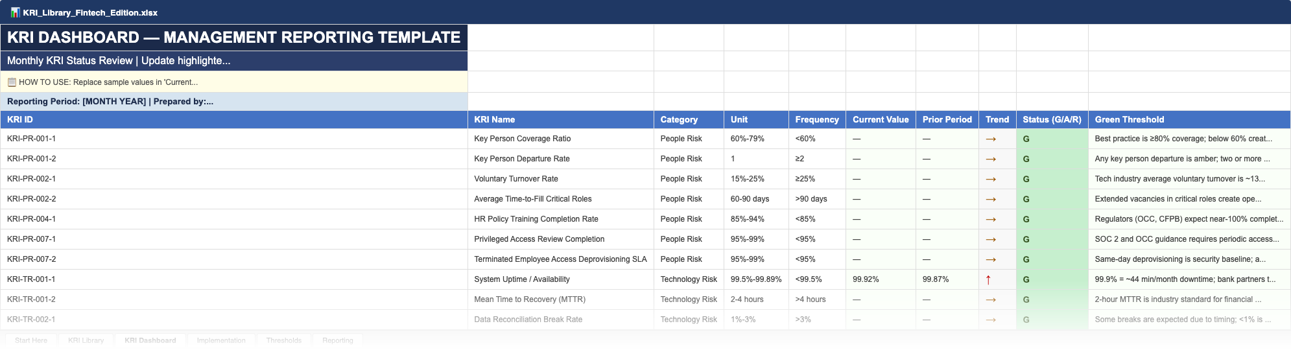Click the Excel file icon in the title bar

[15, 12]
